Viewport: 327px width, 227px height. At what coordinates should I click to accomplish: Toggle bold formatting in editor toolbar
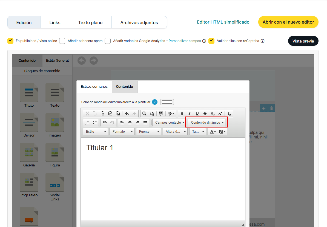[182, 113]
